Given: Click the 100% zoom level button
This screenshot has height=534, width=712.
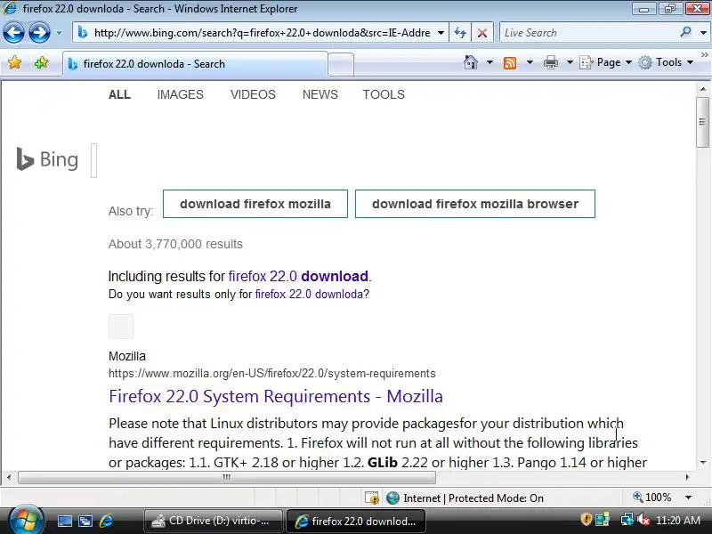Looking at the screenshot, I should click(x=652, y=498).
